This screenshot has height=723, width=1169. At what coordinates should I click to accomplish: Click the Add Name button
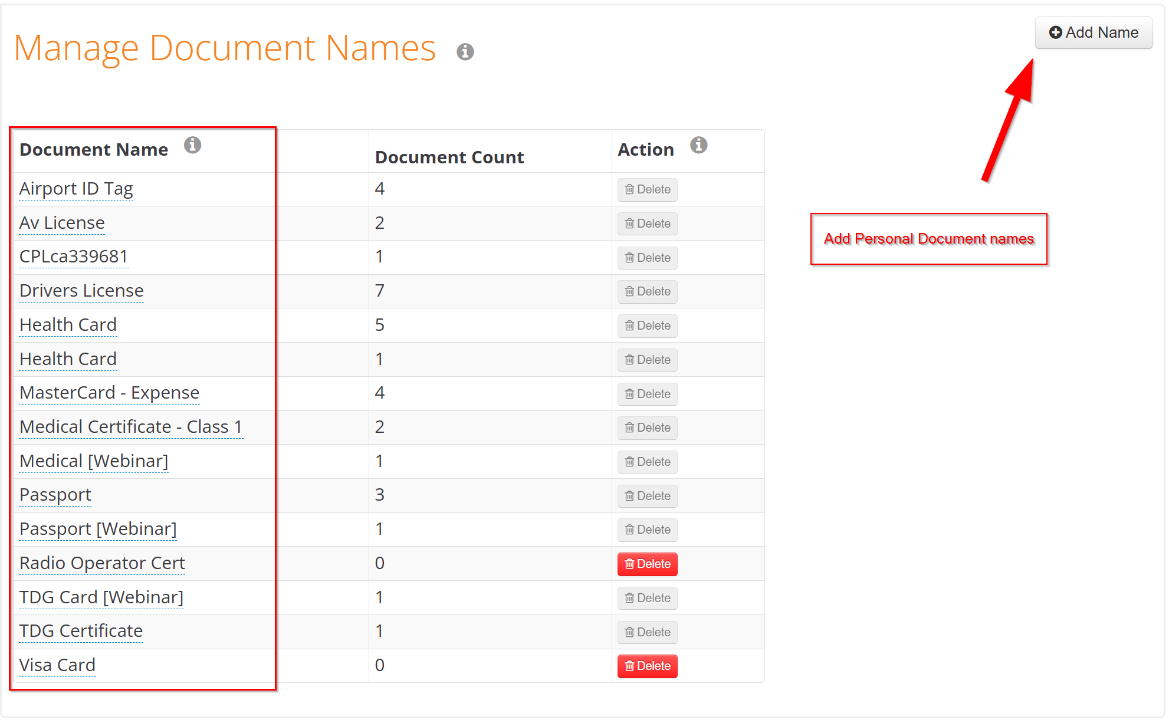coord(1094,33)
